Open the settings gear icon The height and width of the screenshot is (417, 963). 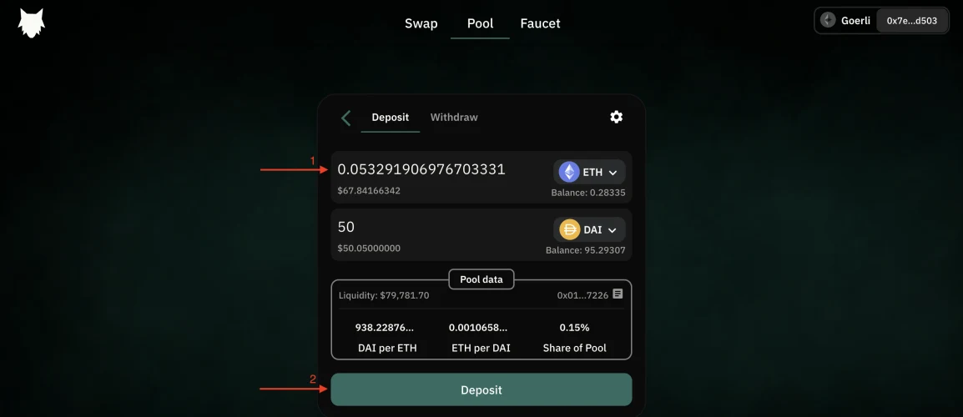pos(616,117)
